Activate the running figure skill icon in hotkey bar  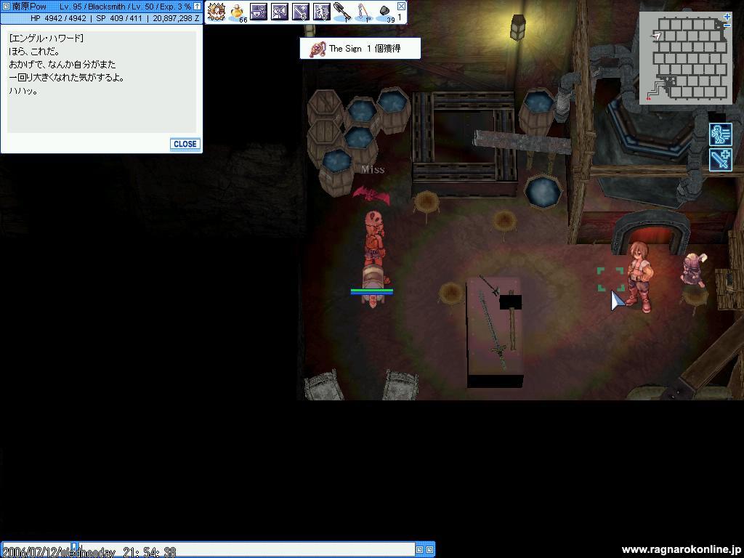tap(321, 12)
